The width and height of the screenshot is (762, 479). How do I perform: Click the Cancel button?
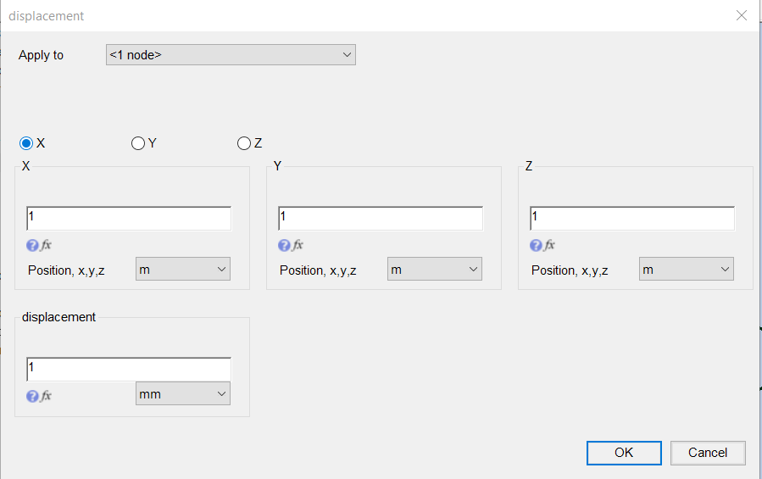point(708,453)
